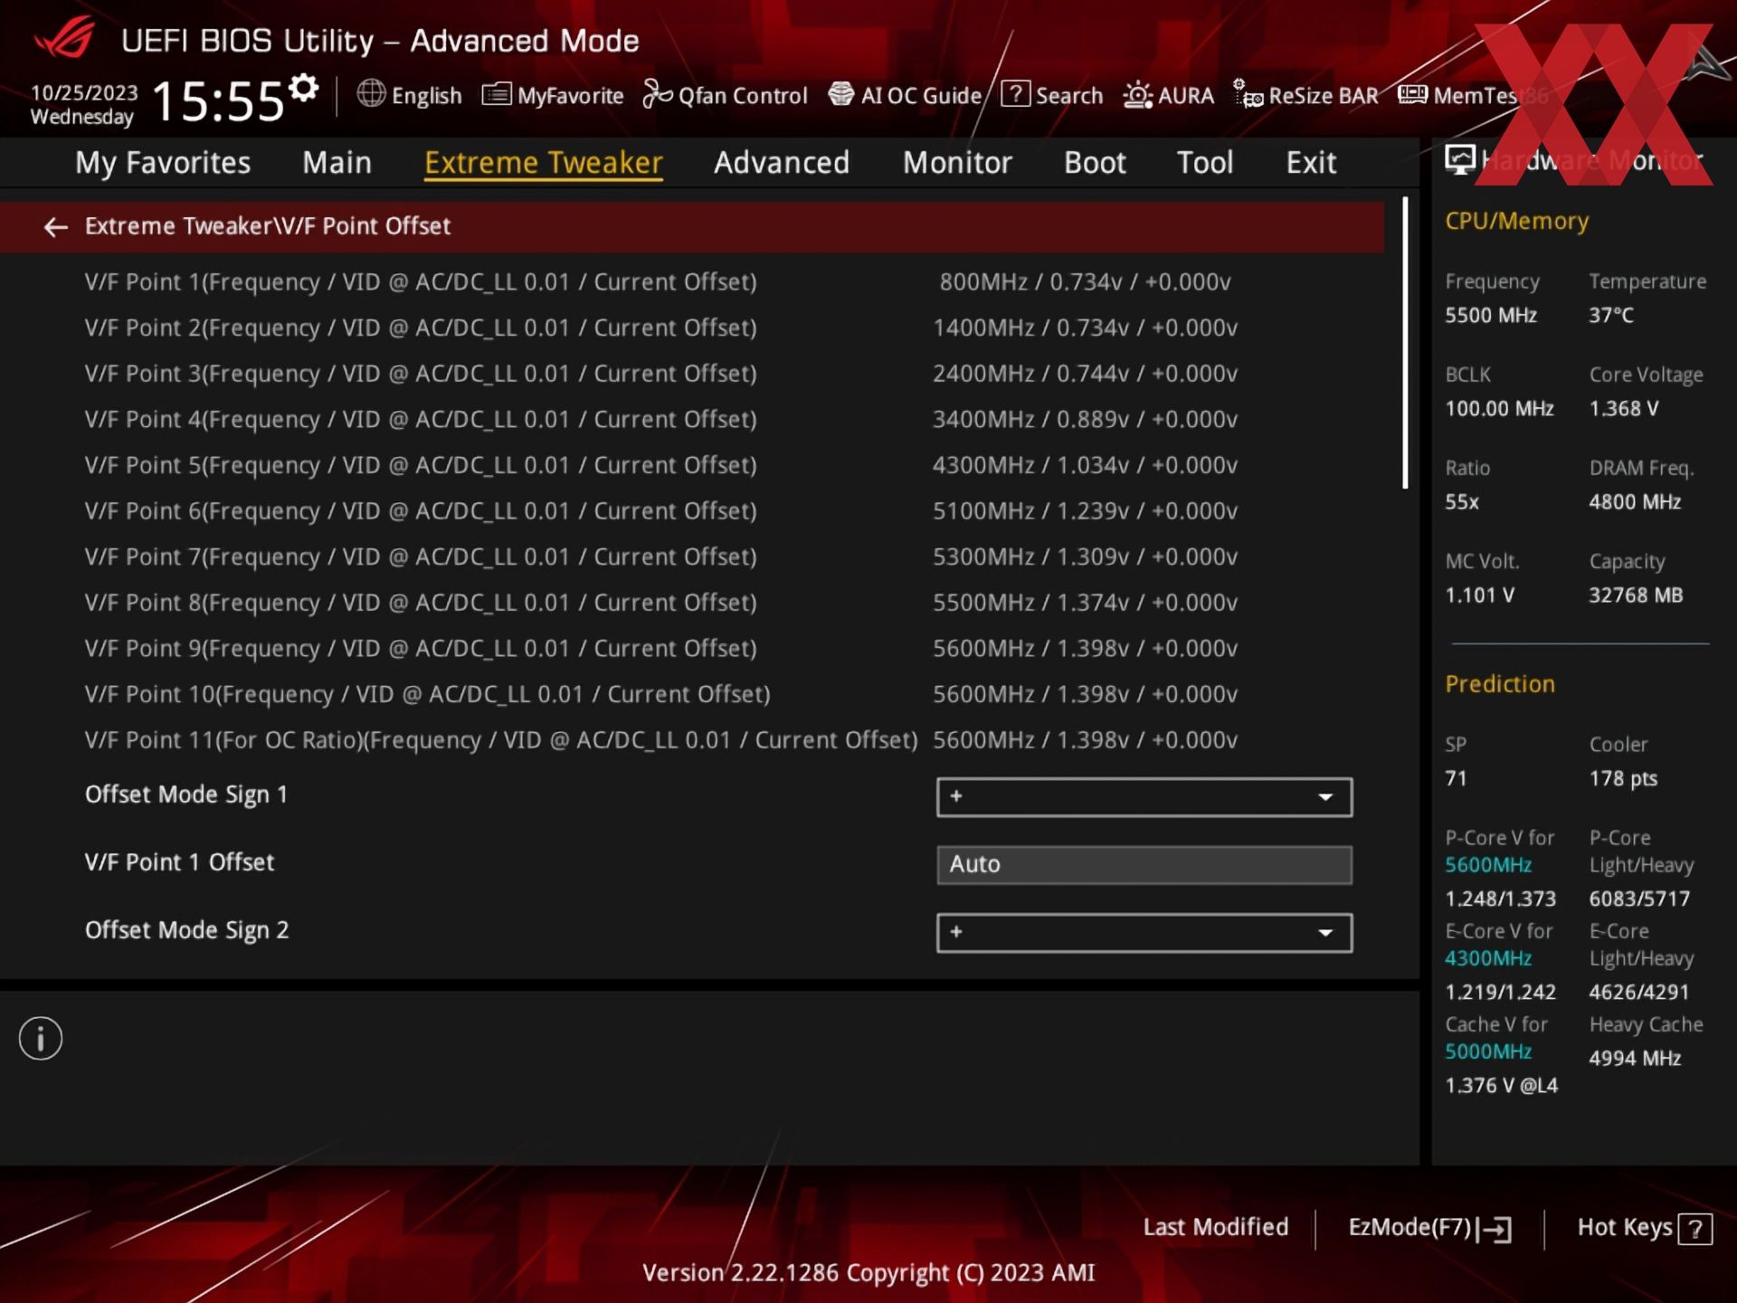The width and height of the screenshot is (1737, 1303).
Task: Open the Last Modified log
Action: pyautogui.click(x=1215, y=1227)
